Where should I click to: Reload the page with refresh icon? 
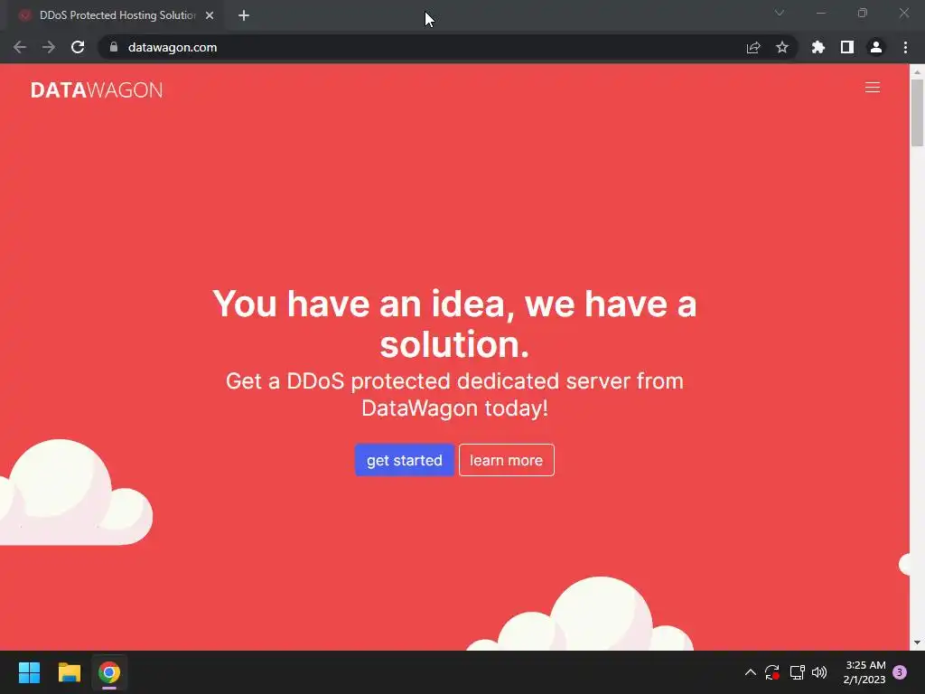tap(78, 47)
